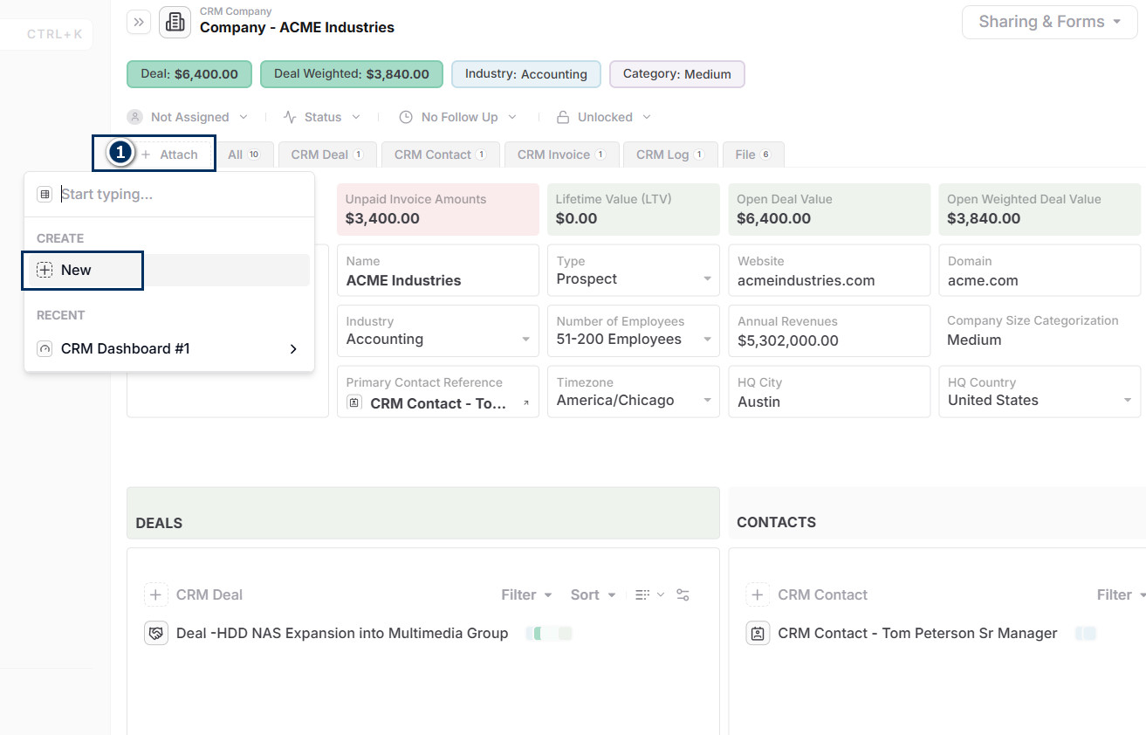Open the Number of Employees dropdown
Image resolution: width=1146 pixels, height=735 pixels.
pyautogui.click(x=634, y=331)
